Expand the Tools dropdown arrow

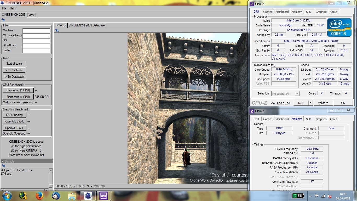coord(310,103)
